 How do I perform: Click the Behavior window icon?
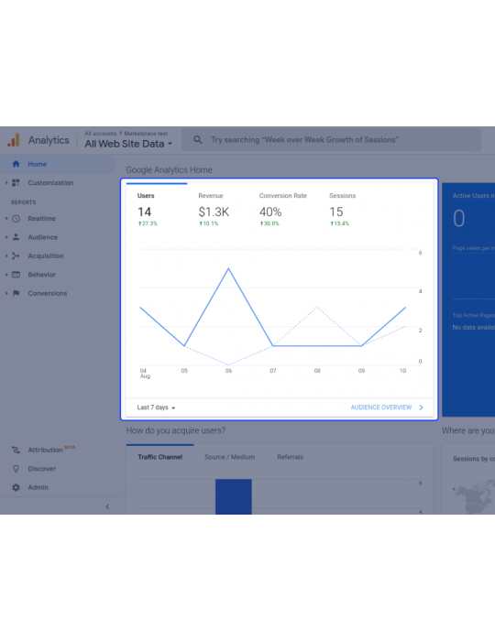16,275
